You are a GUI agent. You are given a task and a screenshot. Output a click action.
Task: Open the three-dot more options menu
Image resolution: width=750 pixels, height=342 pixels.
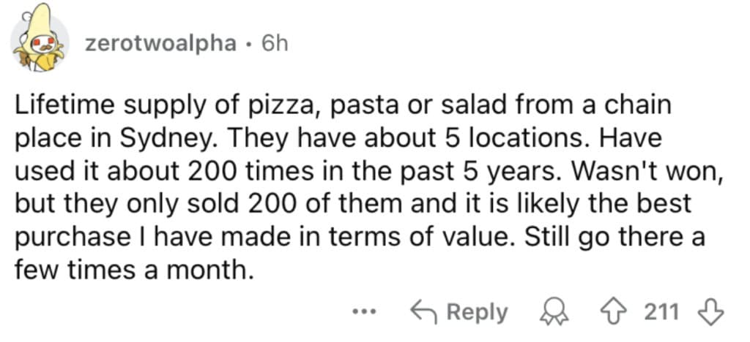[x=365, y=313]
